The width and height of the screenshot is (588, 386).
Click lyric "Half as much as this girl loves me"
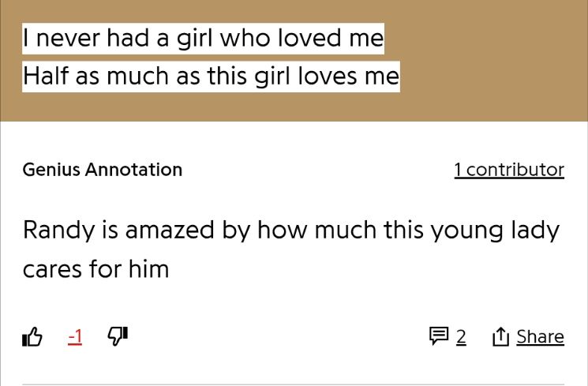pos(211,77)
